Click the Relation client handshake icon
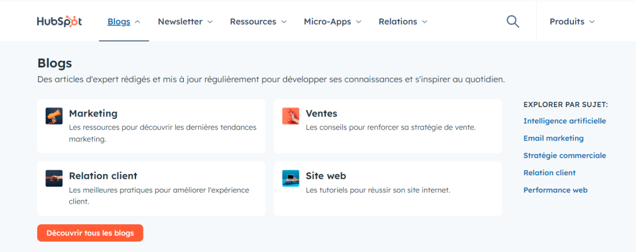The image size is (636, 252). click(x=54, y=178)
